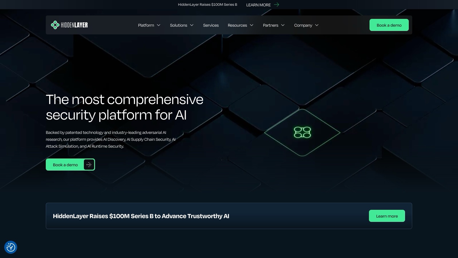
Task: Go to the Services page
Action: 211,25
